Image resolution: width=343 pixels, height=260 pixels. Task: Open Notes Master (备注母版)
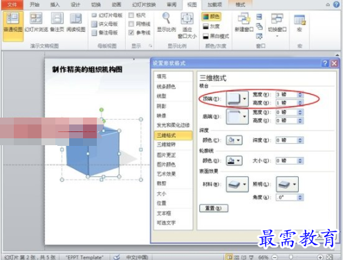(105, 32)
